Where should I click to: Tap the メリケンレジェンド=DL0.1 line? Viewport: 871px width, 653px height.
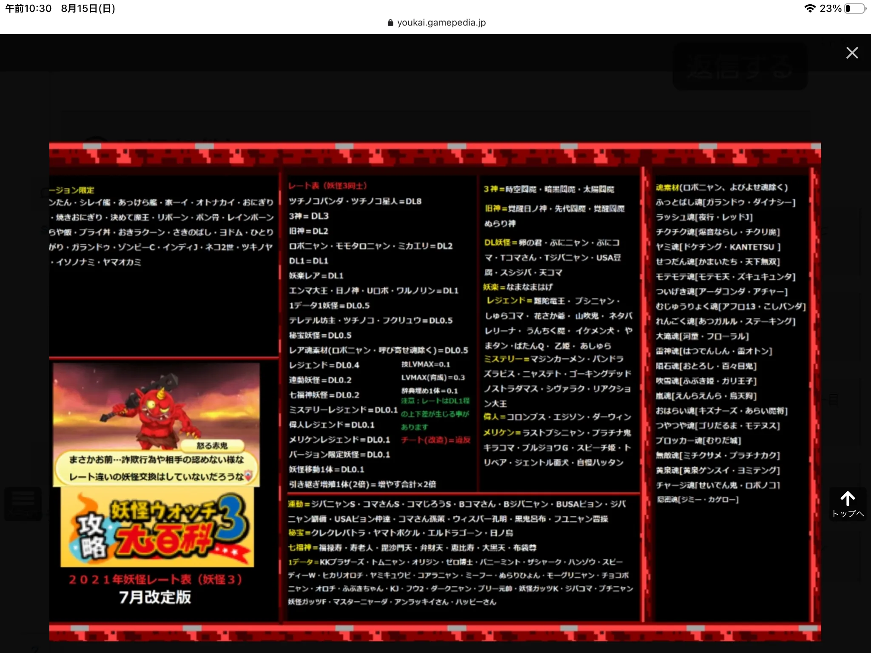point(339,439)
